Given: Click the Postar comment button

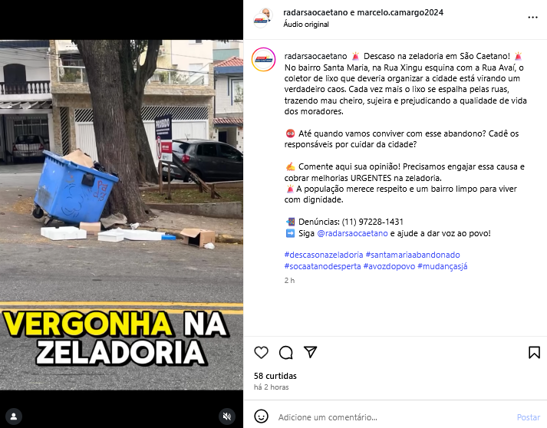Looking at the screenshot, I should [x=528, y=417].
